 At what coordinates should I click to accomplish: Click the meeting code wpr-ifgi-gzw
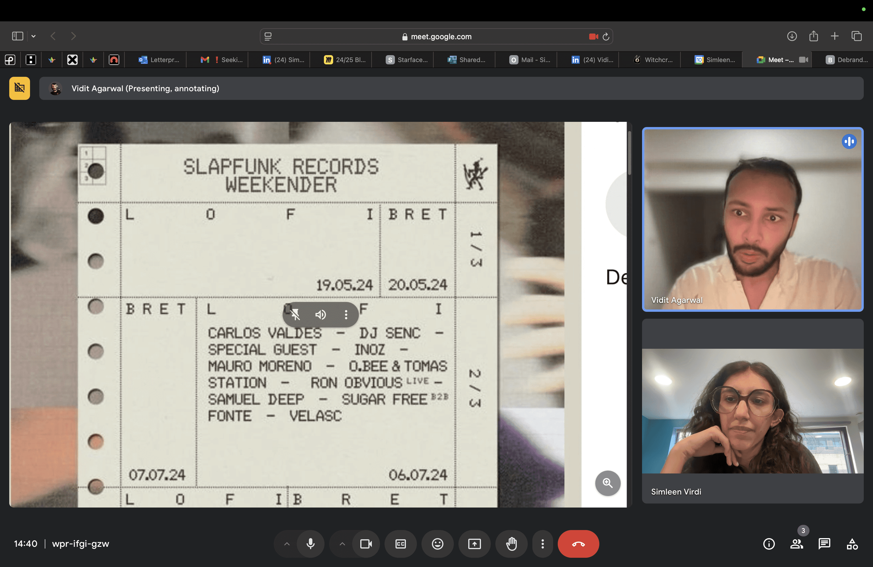click(80, 544)
